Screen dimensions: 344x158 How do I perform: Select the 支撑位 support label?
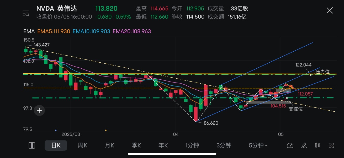[x=296, y=109]
